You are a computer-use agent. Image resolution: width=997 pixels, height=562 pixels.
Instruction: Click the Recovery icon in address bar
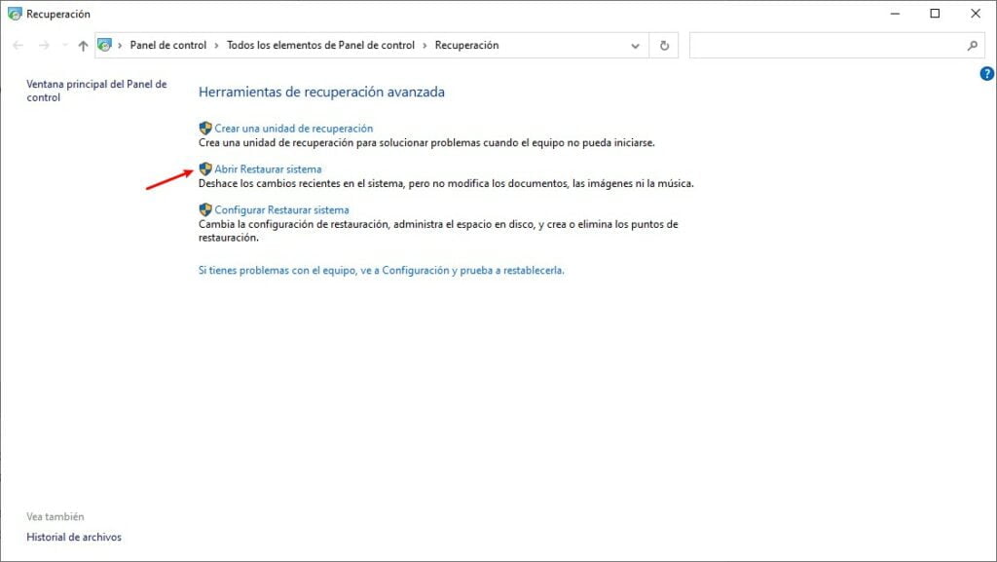coord(105,45)
